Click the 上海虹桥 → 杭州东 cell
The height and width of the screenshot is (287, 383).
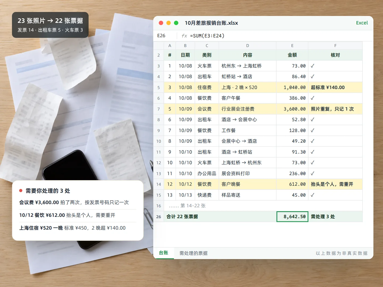click(x=248, y=163)
